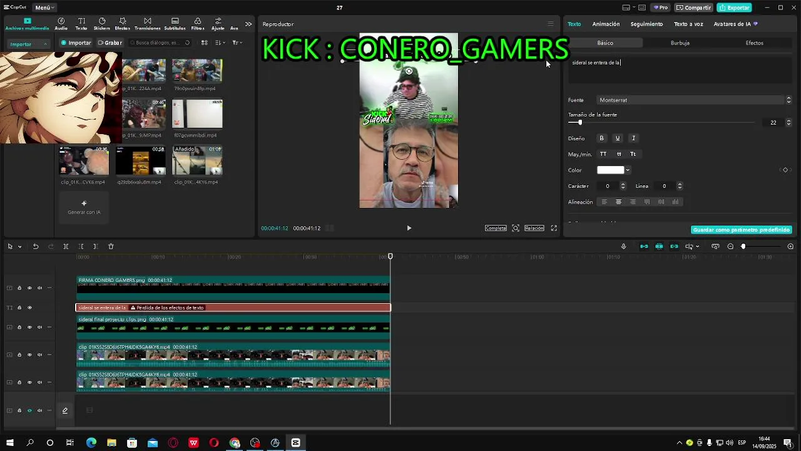Click the player fullscreen icon

point(554,228)
